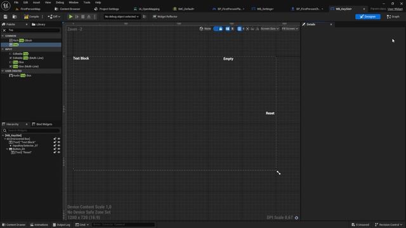The image size is (406, 228).
Task: Compile the widget blueprint
Action: click(32, 16)
